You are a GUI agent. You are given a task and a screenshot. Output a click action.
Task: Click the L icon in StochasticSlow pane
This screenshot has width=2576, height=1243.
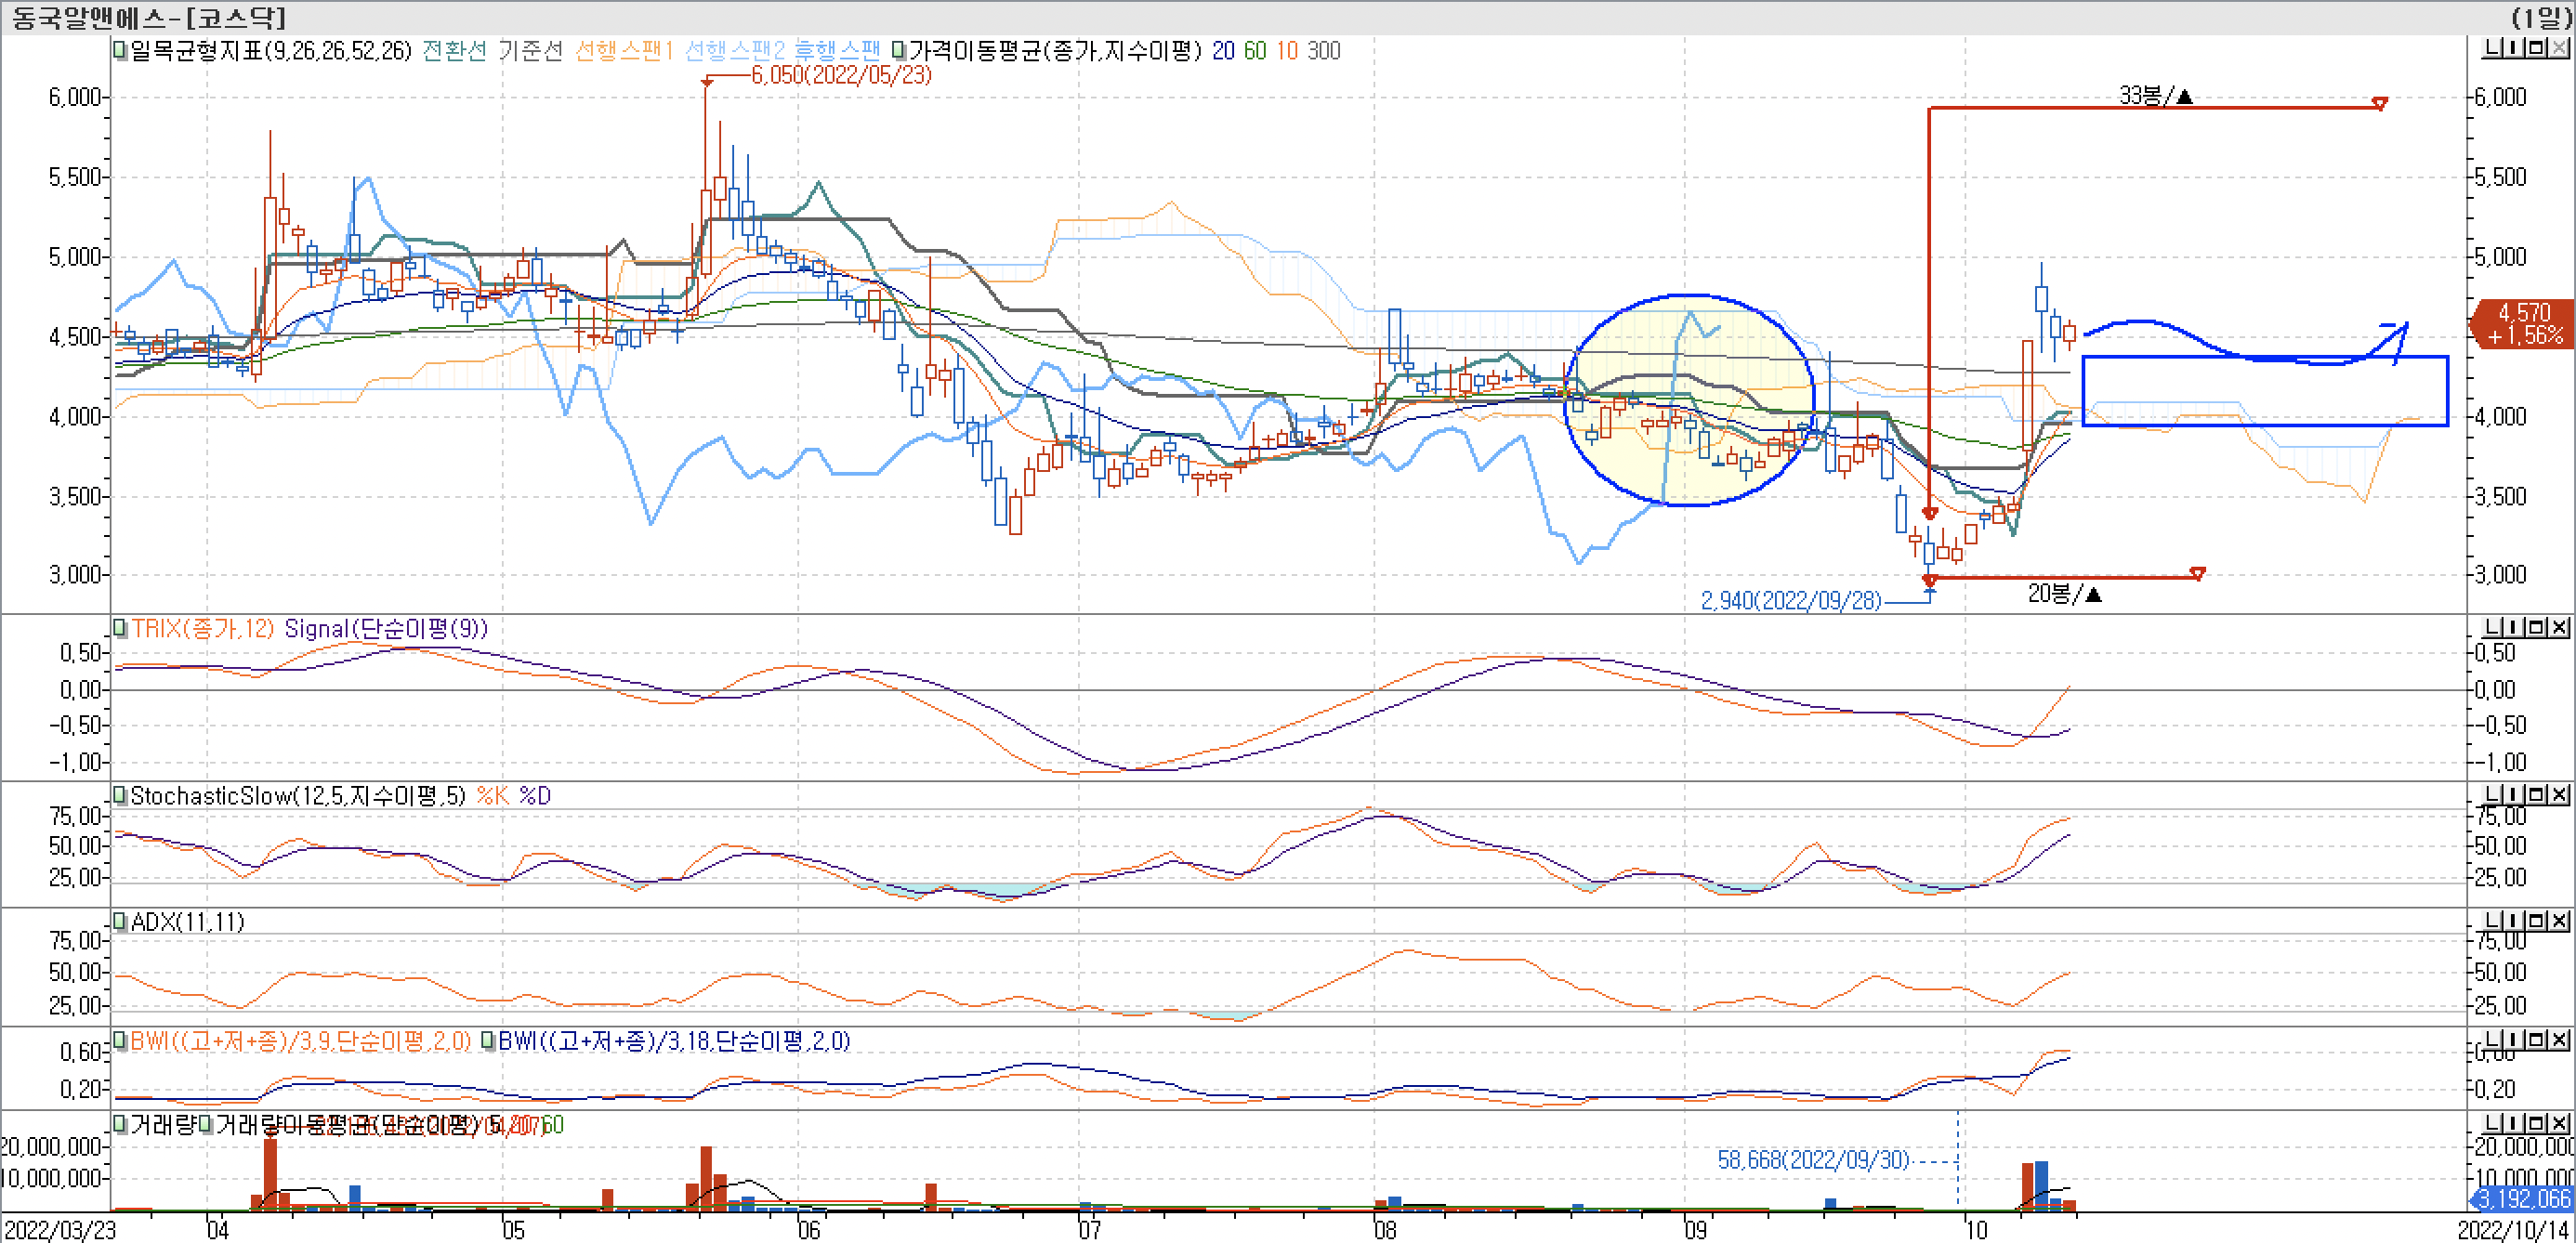pyautogui.click(x=2493, y=794)
